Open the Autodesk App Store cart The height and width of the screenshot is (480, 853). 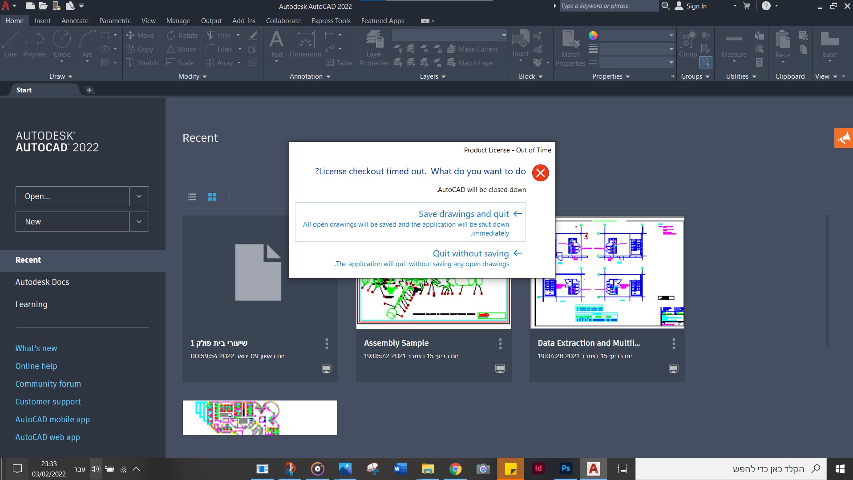747,6
